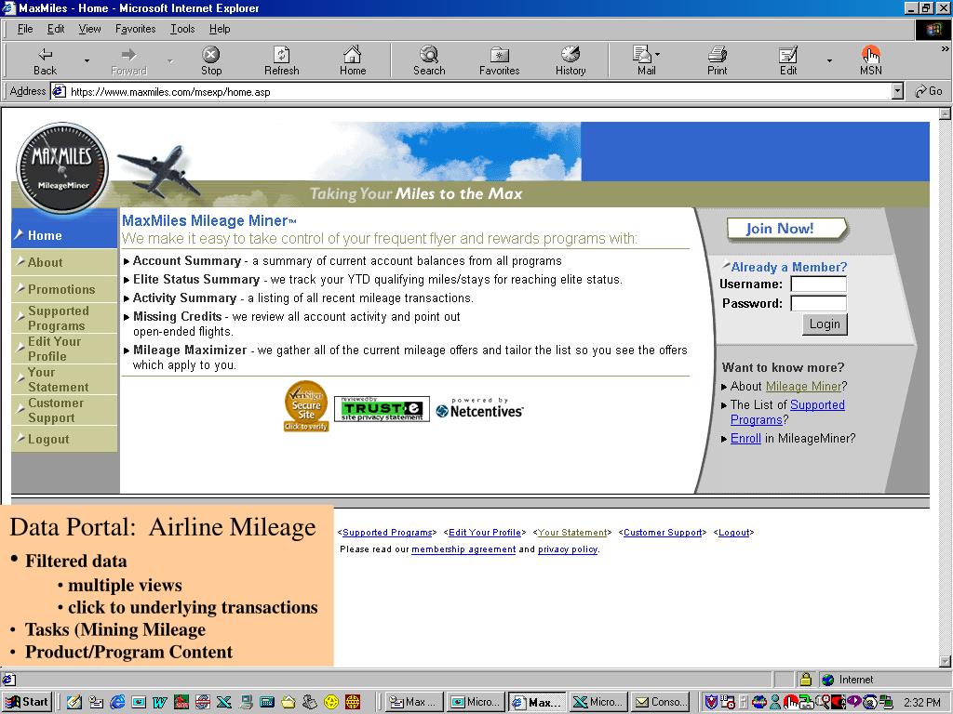Click the footer Edit Your Profile link
Viewport: 953px width, 714px height.
[x=484, y=533]
